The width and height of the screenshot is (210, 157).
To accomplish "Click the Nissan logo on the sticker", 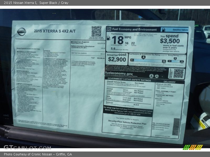I will point(22,32).
